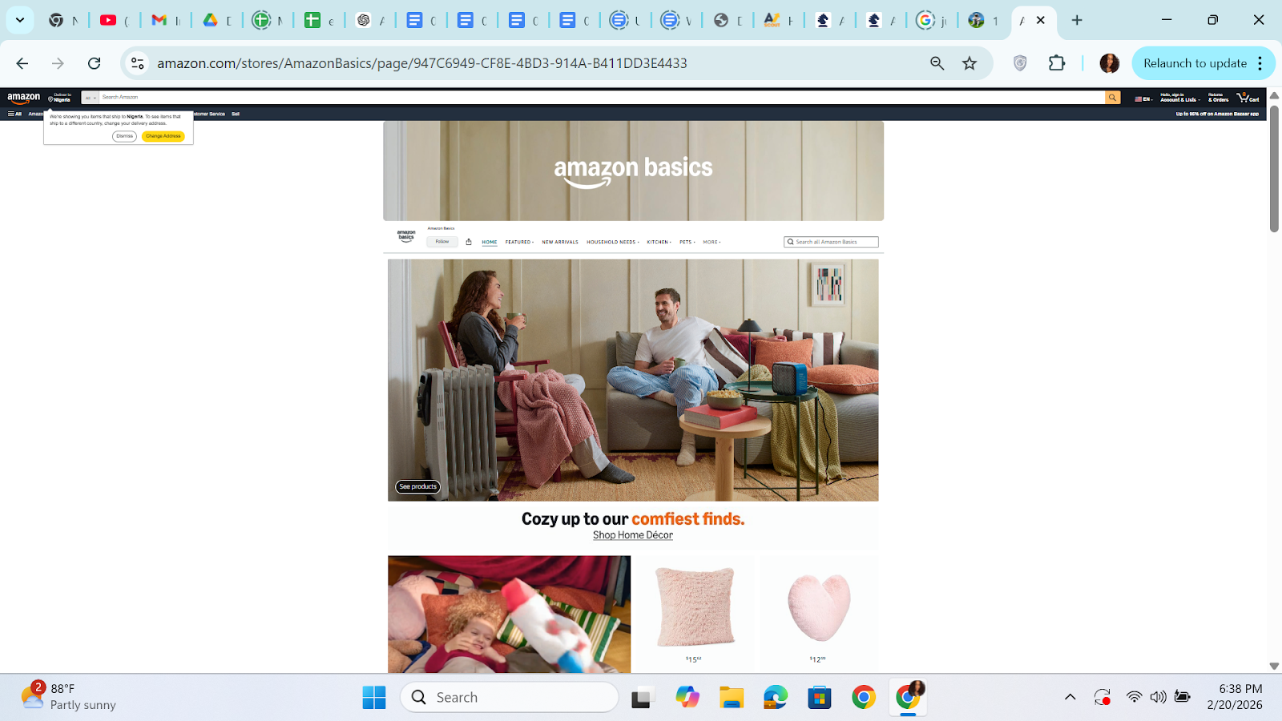Click the Search all Amazon Basics field
This screenshot has height=721, width=1282.
click(831, 242)
